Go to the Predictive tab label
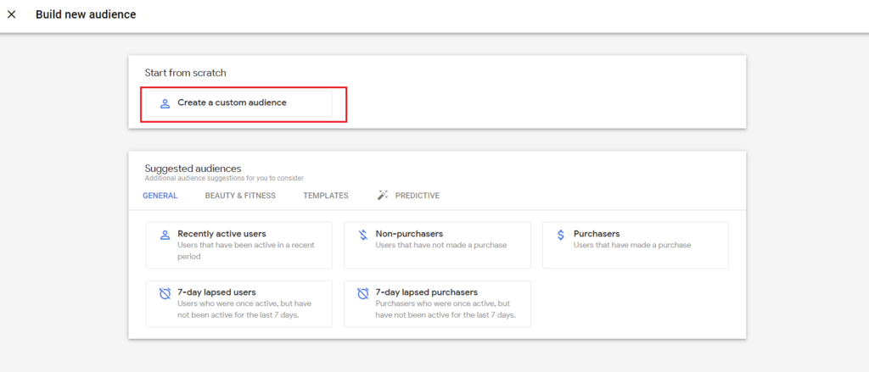This screenshot has width=869, height=372. point(418,196)
